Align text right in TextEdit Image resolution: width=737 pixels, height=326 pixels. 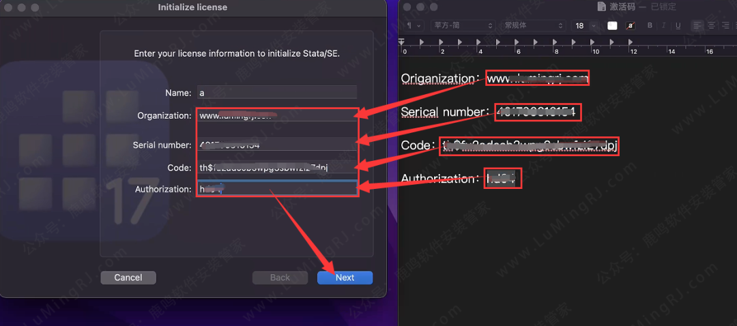(x=725, y=26)
